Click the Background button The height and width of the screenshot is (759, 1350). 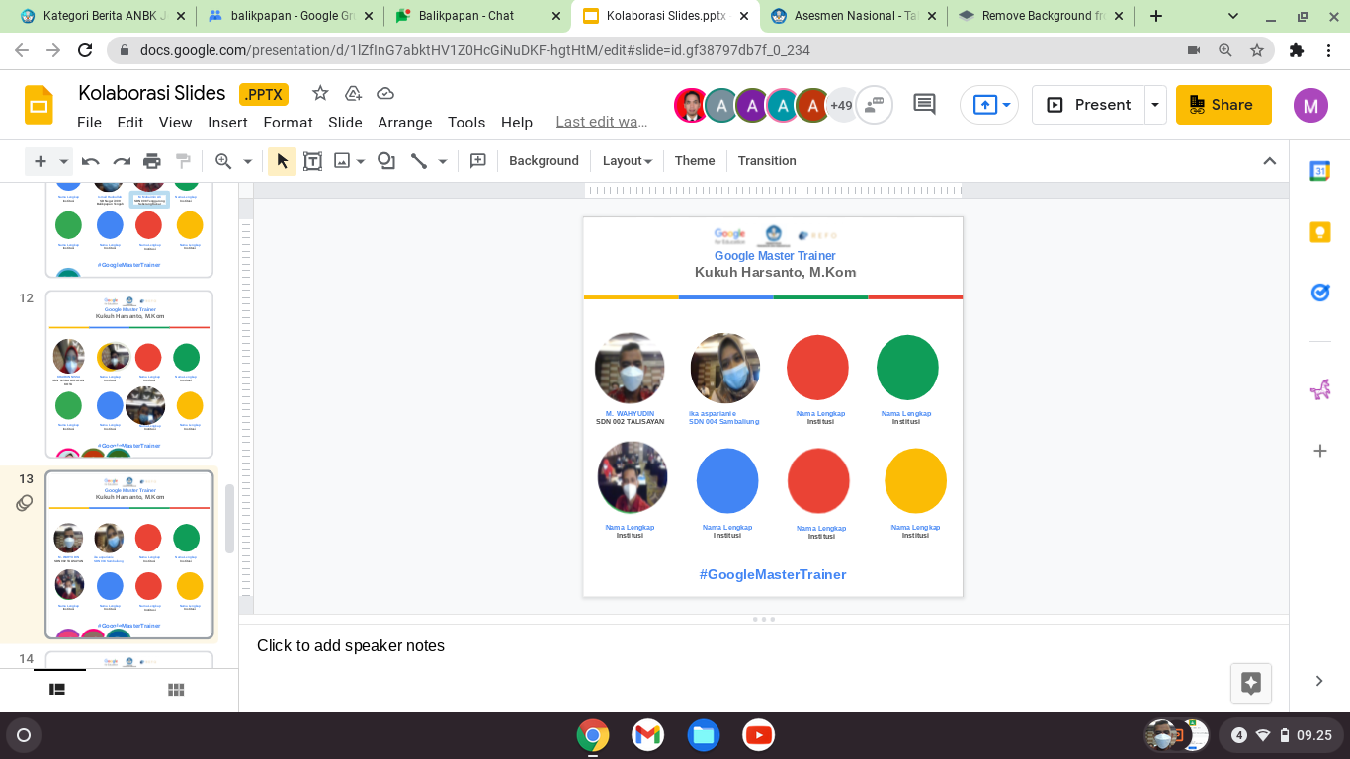click(x=544, y=161)
